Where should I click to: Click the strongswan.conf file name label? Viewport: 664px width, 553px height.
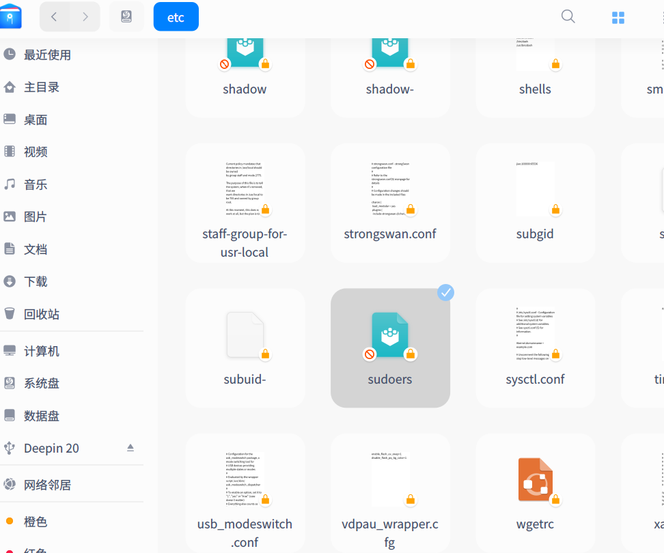pyautogui.click(x=390, y=234)
